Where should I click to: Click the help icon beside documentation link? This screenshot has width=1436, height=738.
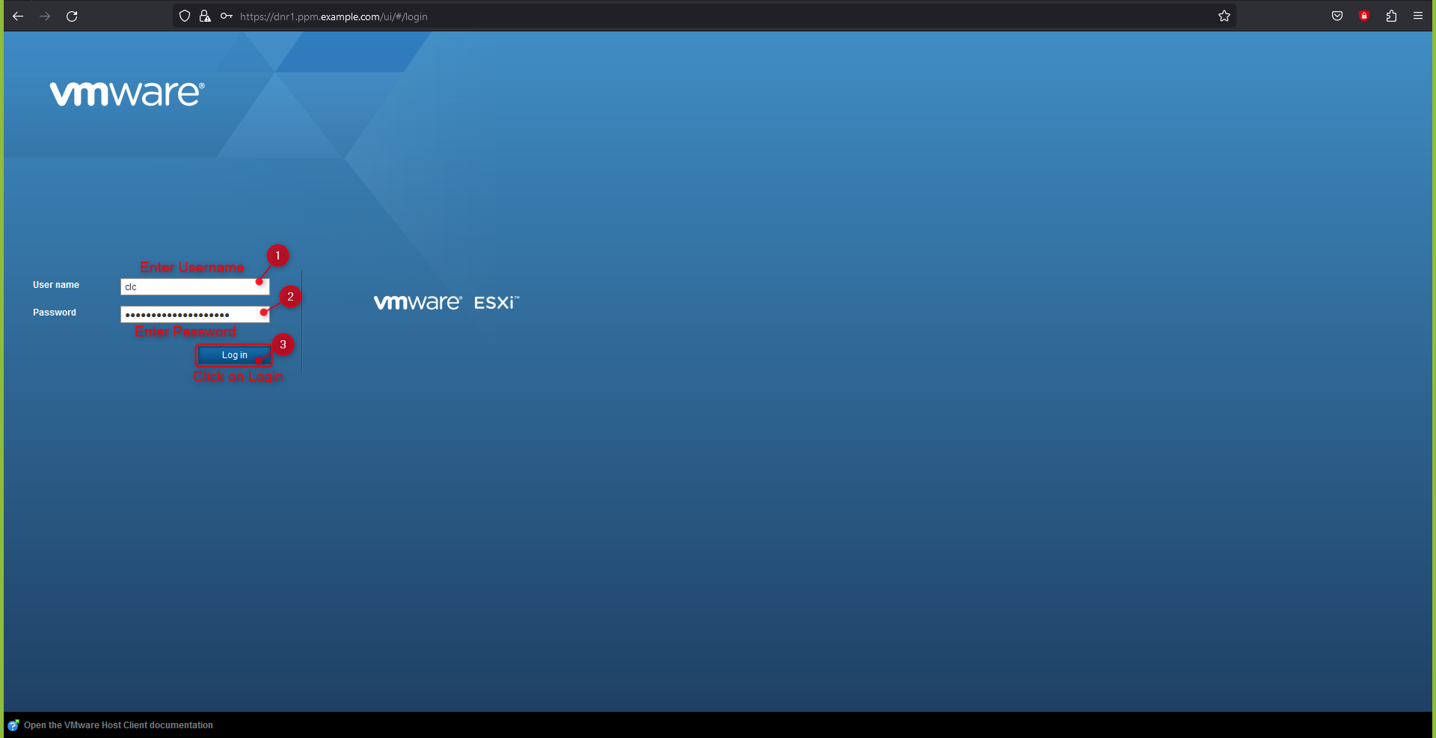[13, 725]
